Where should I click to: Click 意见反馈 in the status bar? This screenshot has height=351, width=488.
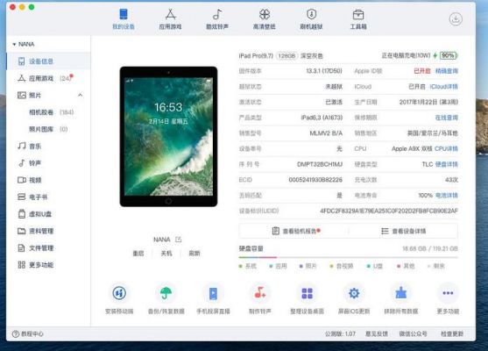[x=377, y=333]
